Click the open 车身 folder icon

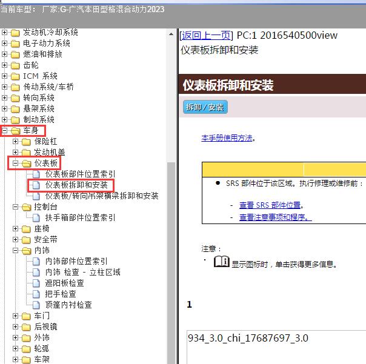coord(15,131)
